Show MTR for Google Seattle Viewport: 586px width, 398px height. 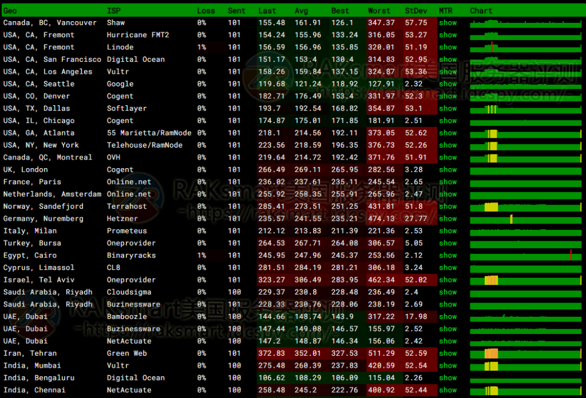click(x=448, y=84)
